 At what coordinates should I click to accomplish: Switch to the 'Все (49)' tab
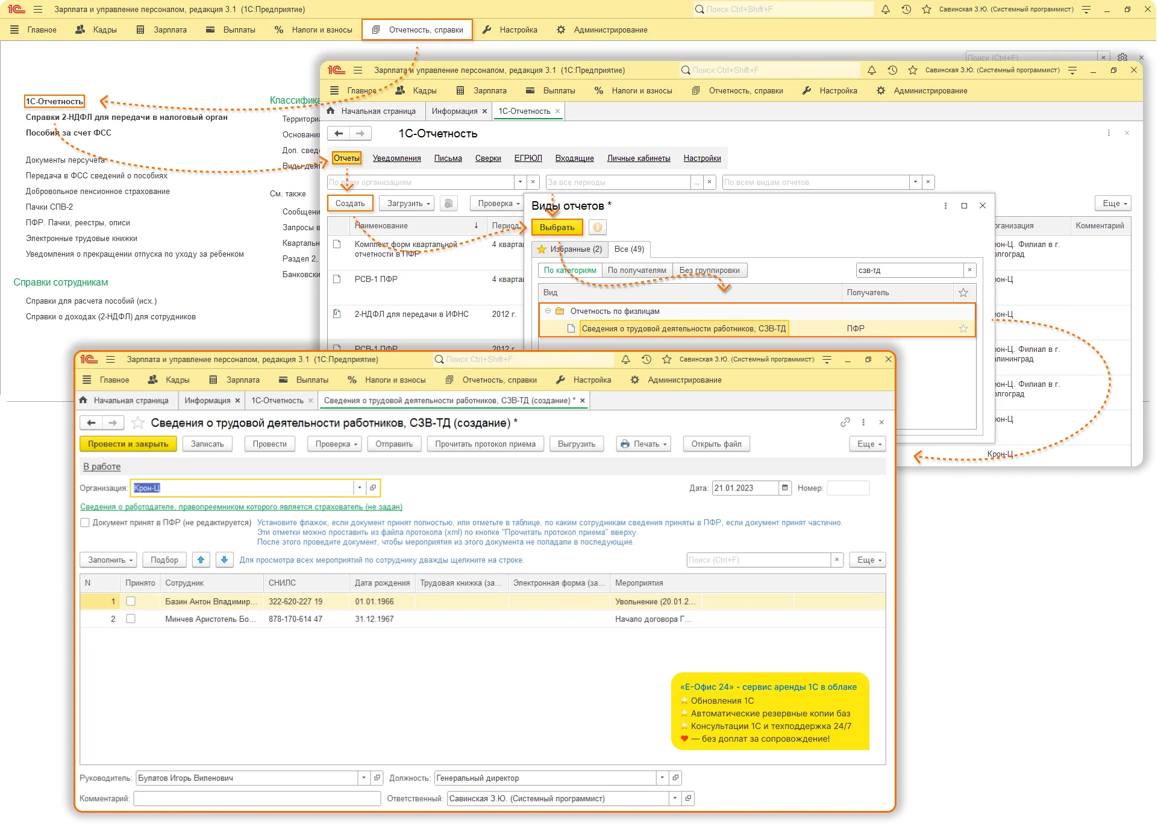coord(628,249)
